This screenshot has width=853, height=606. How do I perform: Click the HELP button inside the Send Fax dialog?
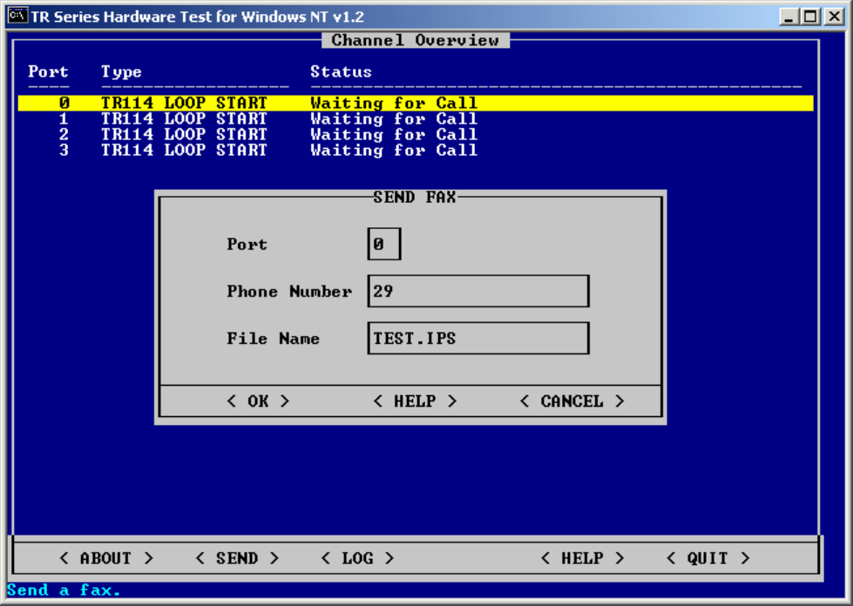click(415, 401)
